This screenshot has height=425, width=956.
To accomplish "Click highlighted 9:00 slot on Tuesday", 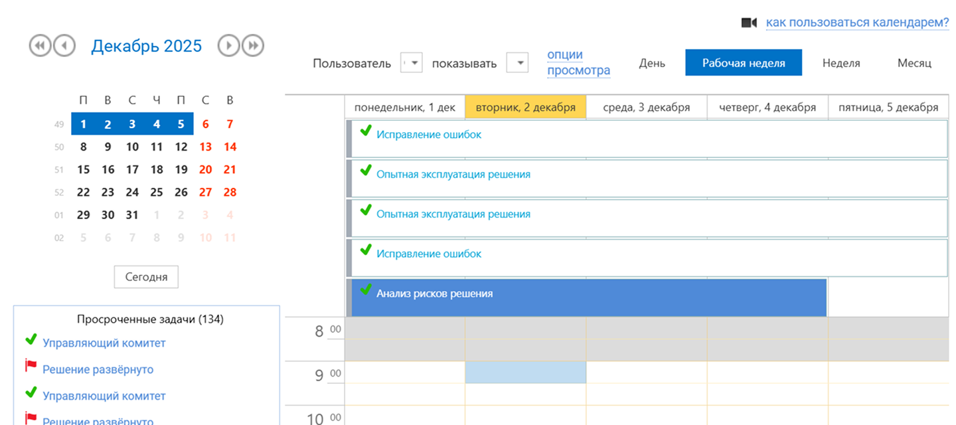I will point(525,373).
